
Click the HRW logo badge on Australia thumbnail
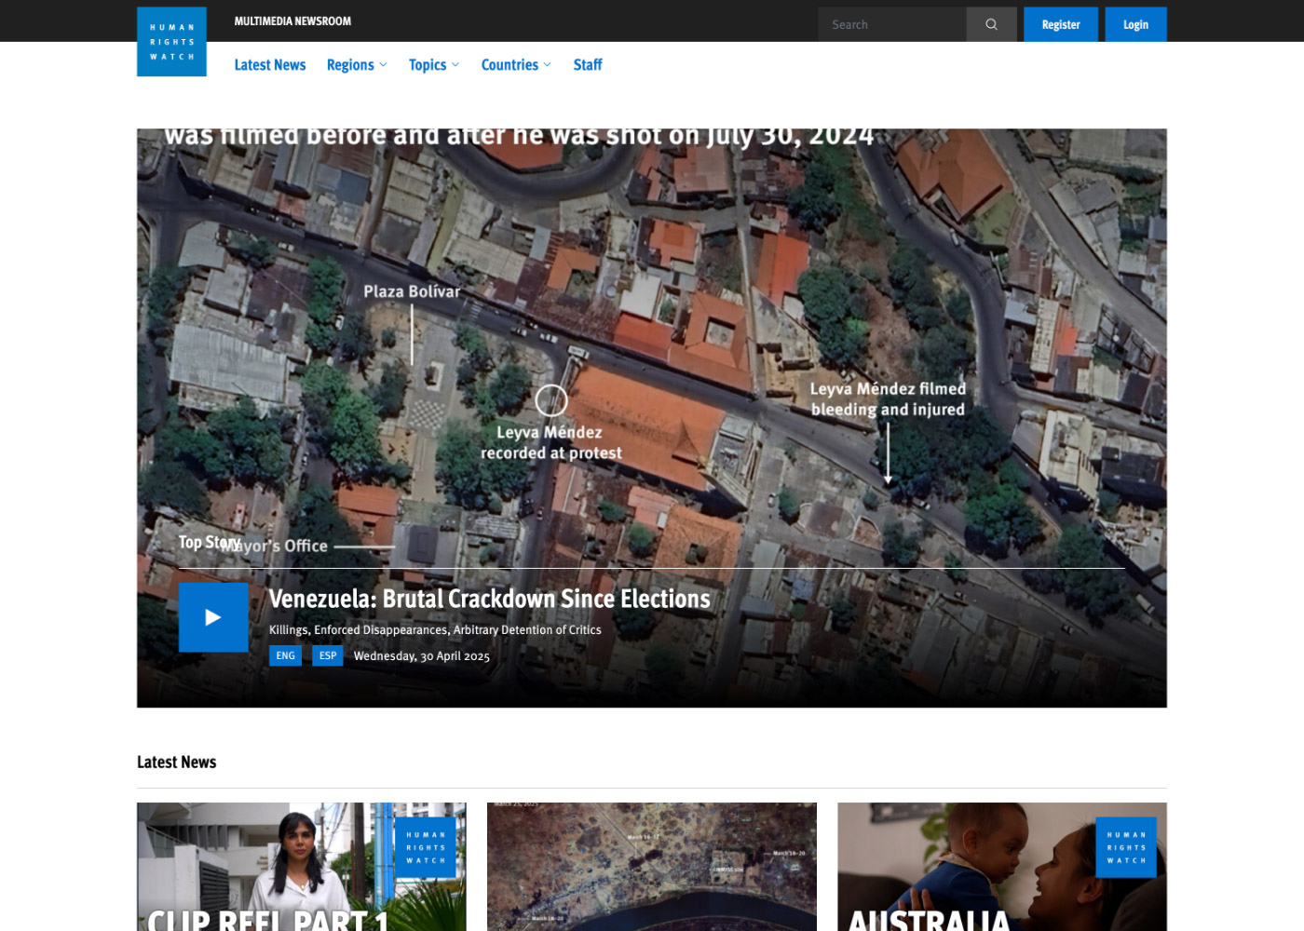pos(1125,847)
